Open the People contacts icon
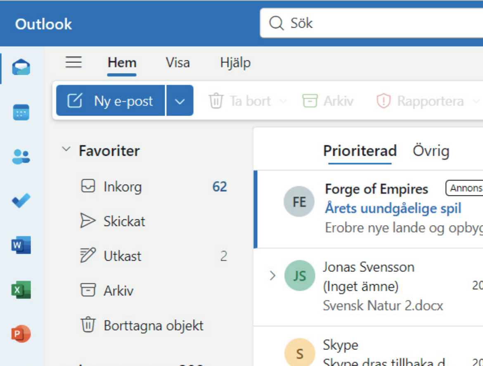The width and height of the screenshot is (483, 366). 21,157
